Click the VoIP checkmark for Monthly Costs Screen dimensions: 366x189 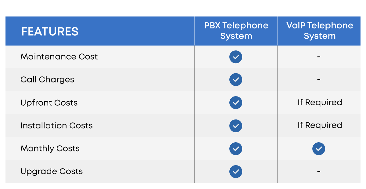pos(319,149)
